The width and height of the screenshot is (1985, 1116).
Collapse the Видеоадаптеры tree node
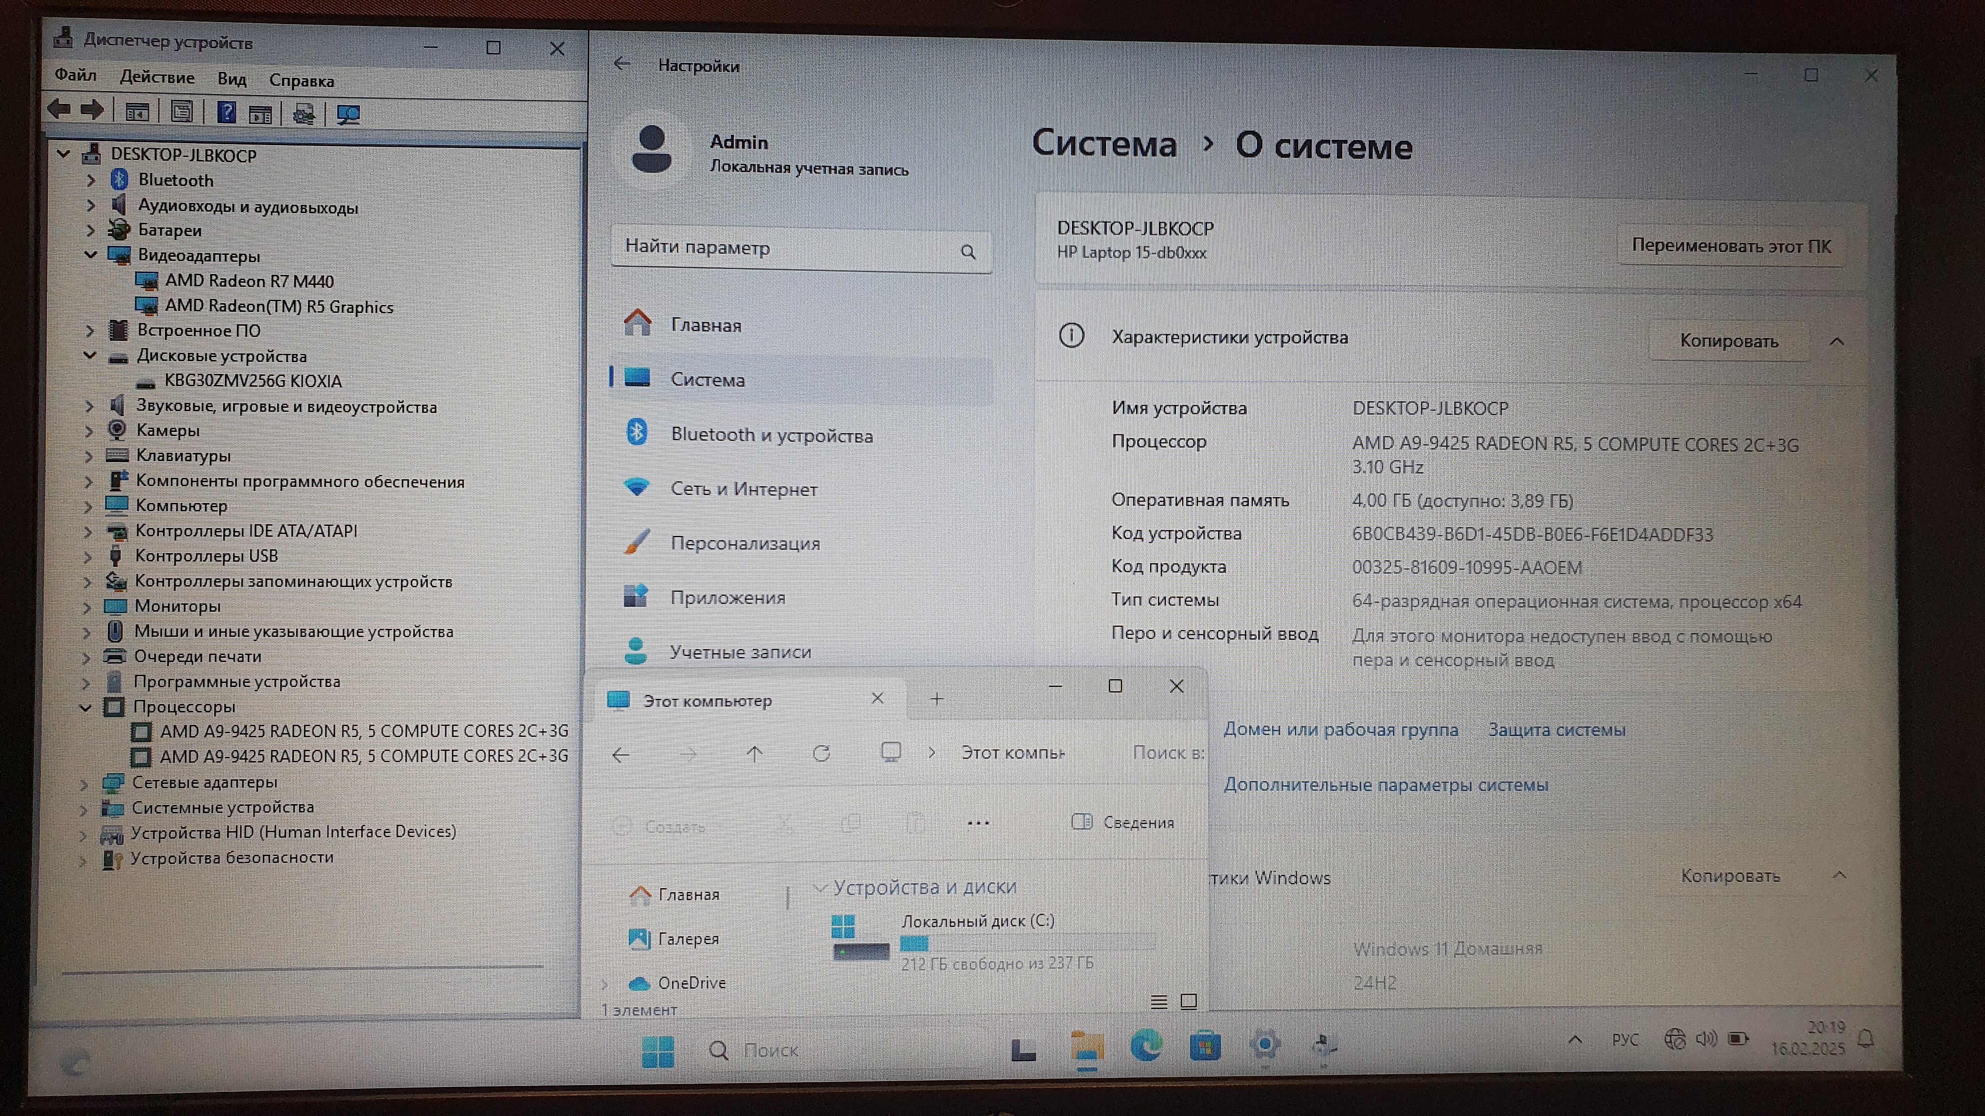tap(91, 254)
